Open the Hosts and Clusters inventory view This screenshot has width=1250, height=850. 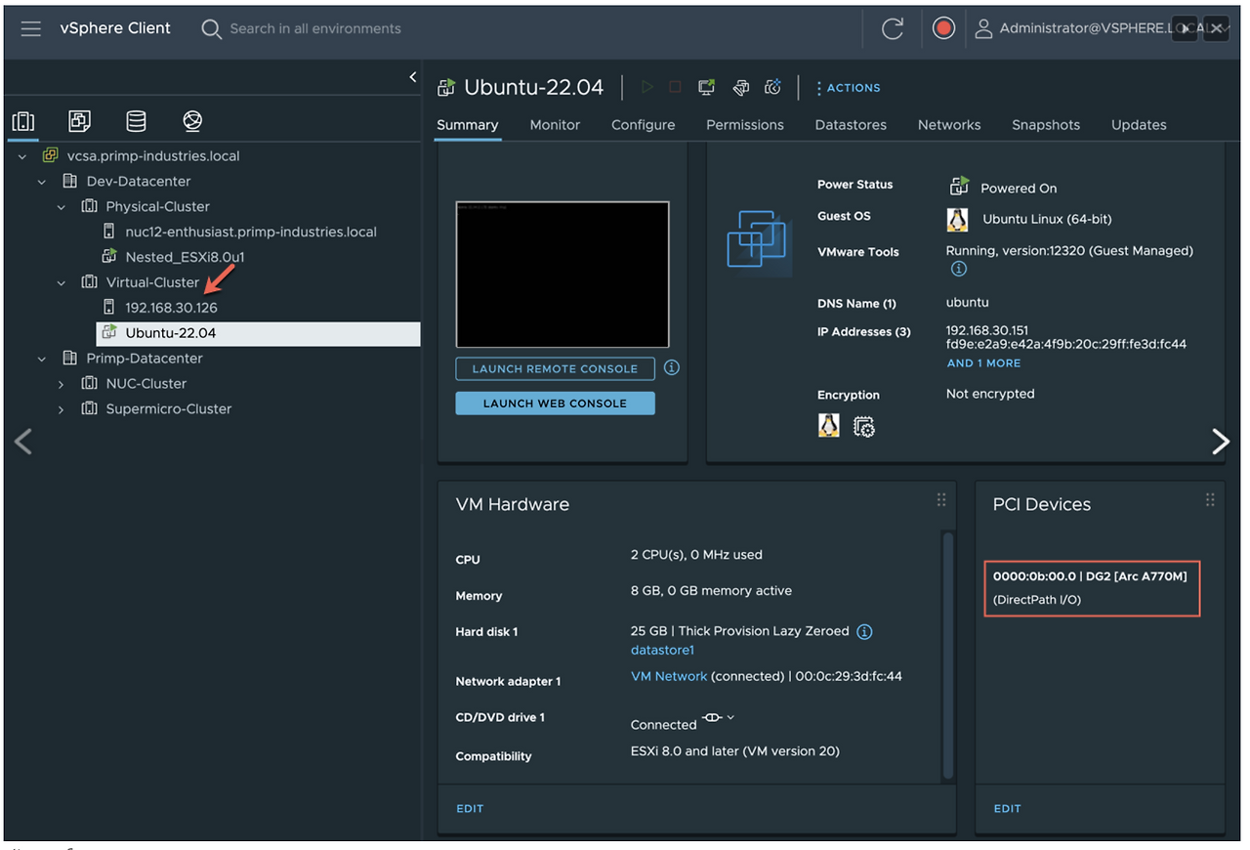23,121
